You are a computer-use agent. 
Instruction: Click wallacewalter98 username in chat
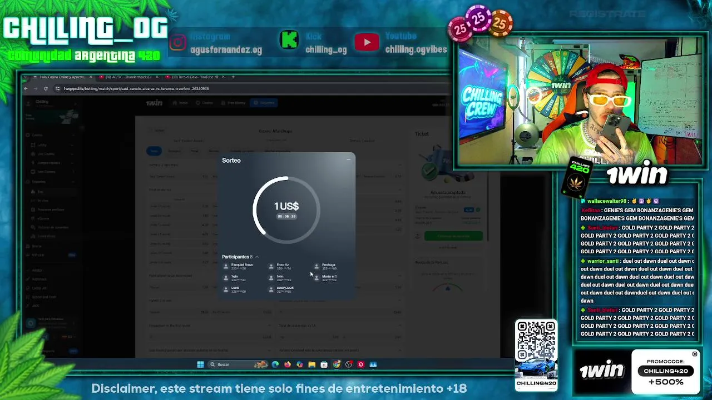point(606,201)
